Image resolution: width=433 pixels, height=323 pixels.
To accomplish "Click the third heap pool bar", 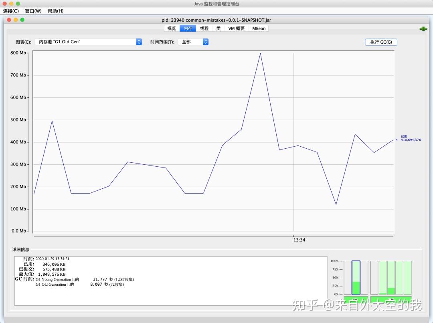I will (x=364, y=277).
